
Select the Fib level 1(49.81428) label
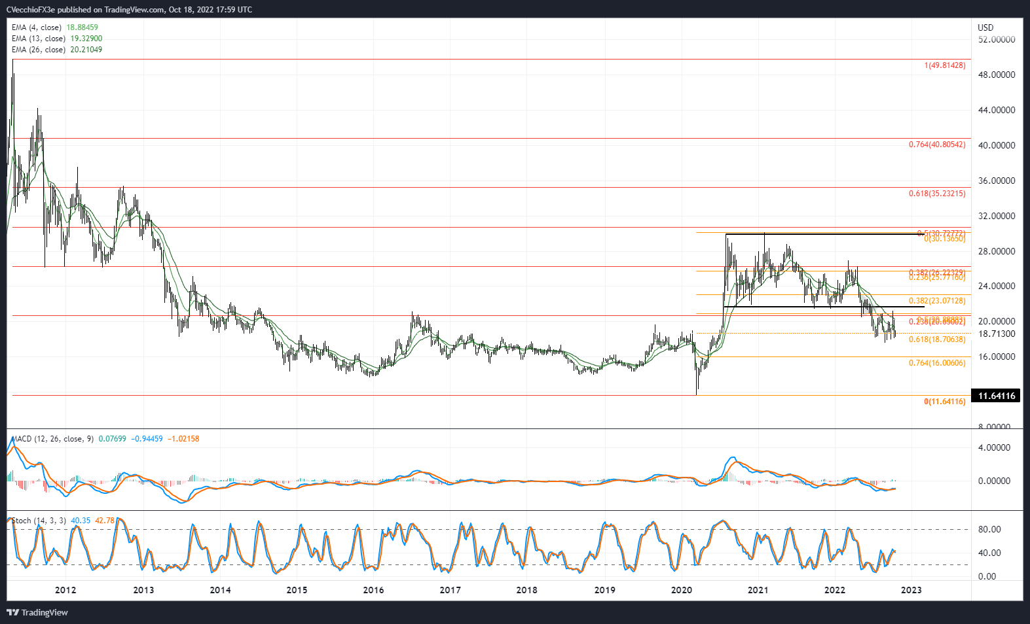pyautogui.click(x=945, y=65)
